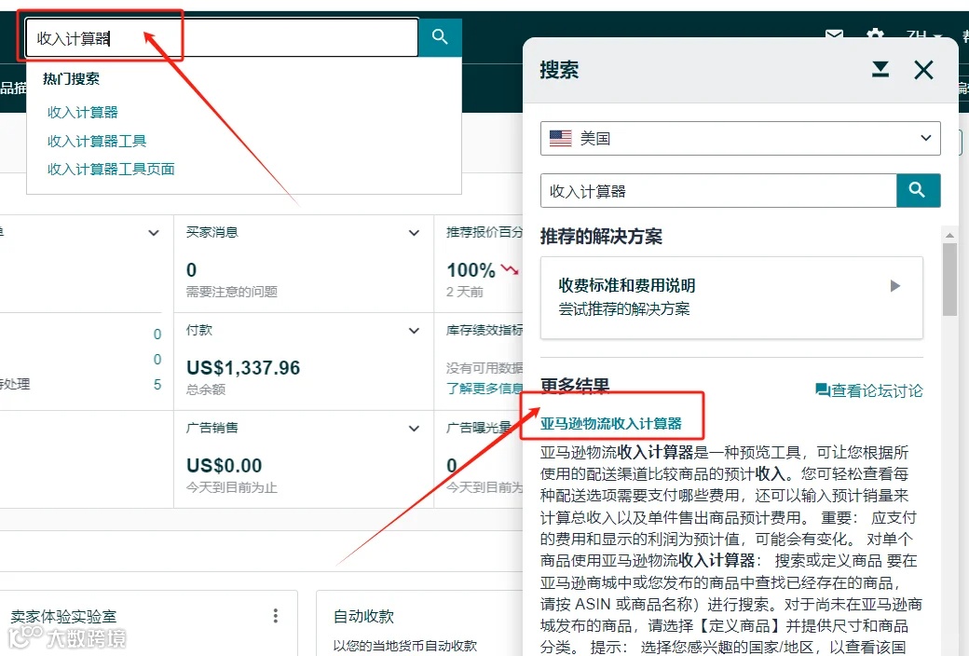The width and height of the screenshot is (969, 656).
Task: Select suggestion 收入计算器工具页面
Action: (x=111, y=169)
